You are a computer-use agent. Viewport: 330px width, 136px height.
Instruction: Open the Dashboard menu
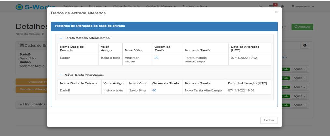coord(72,6)
